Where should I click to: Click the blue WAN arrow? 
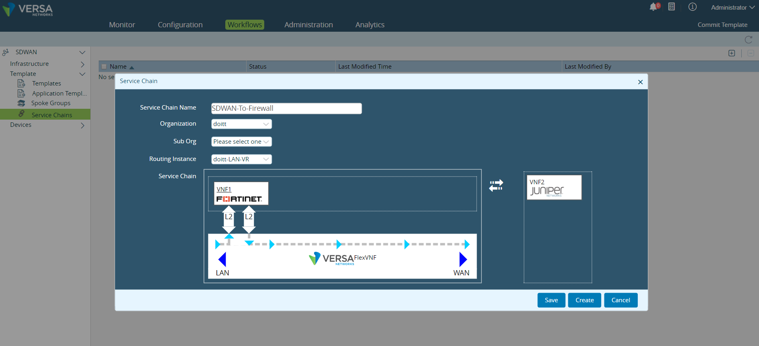(x=463, y=259)
